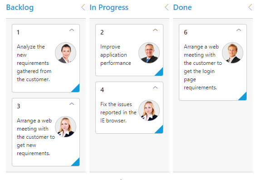Collapse the Backlog column with its chevron

83,7
